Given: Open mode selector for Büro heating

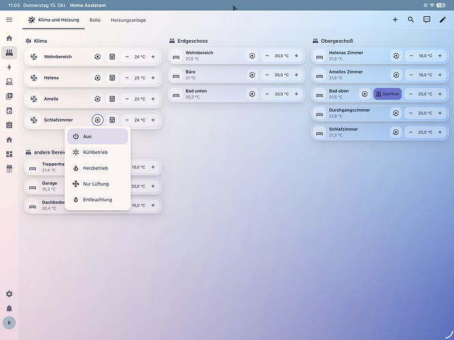Looking at the screenshot, I should 252,75.
